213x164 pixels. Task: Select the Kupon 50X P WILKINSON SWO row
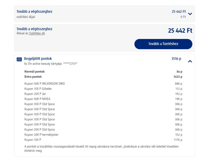(x=44, y=84)
